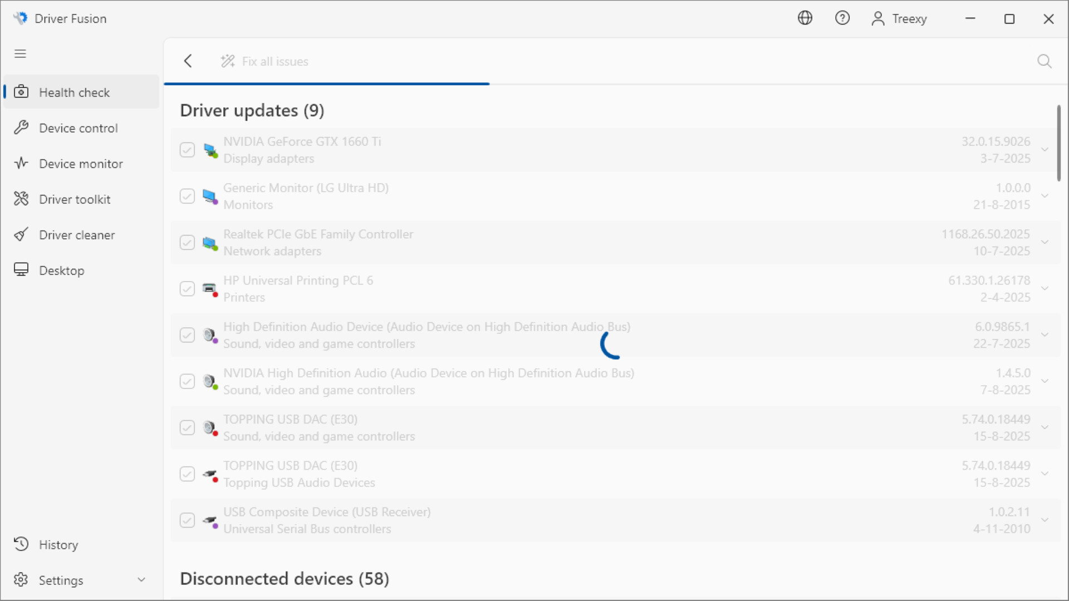Viewport: 1069px width, 601px height.
Task: Open the Health check section
Action: 74,92
